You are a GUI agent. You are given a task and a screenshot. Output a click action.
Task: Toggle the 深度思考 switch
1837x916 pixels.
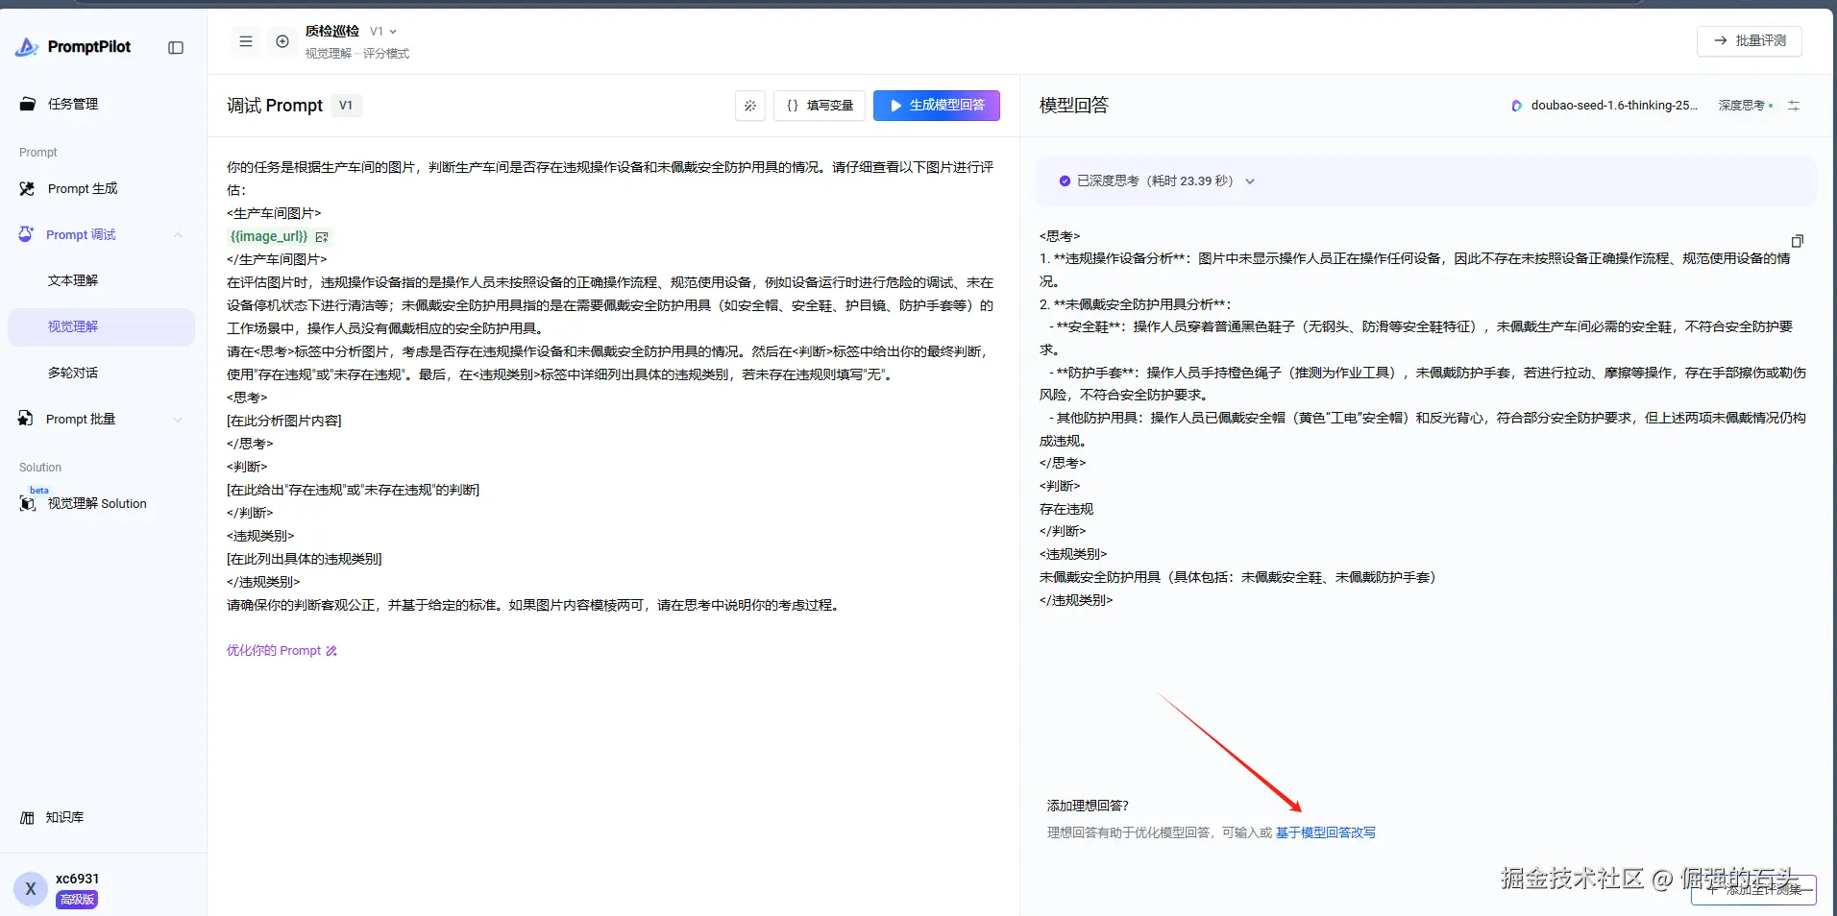[x=1746, y=106]
